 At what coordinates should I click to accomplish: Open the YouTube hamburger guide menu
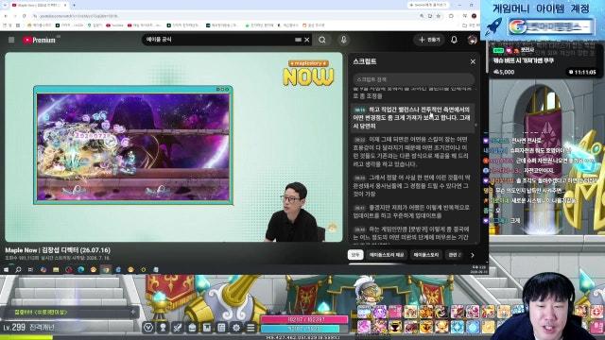11,40
